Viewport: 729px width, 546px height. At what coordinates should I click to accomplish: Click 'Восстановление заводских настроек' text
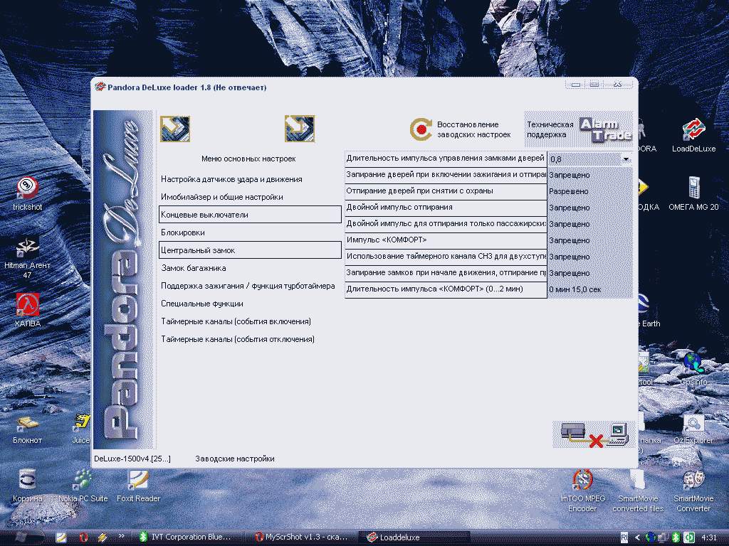(x=473, y=129)
